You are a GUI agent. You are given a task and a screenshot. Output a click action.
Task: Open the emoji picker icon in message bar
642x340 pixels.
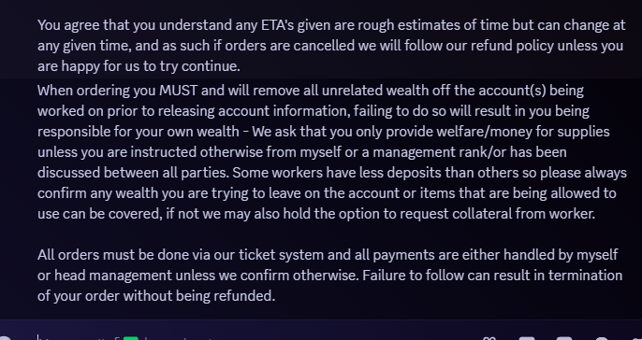[601, 338]
